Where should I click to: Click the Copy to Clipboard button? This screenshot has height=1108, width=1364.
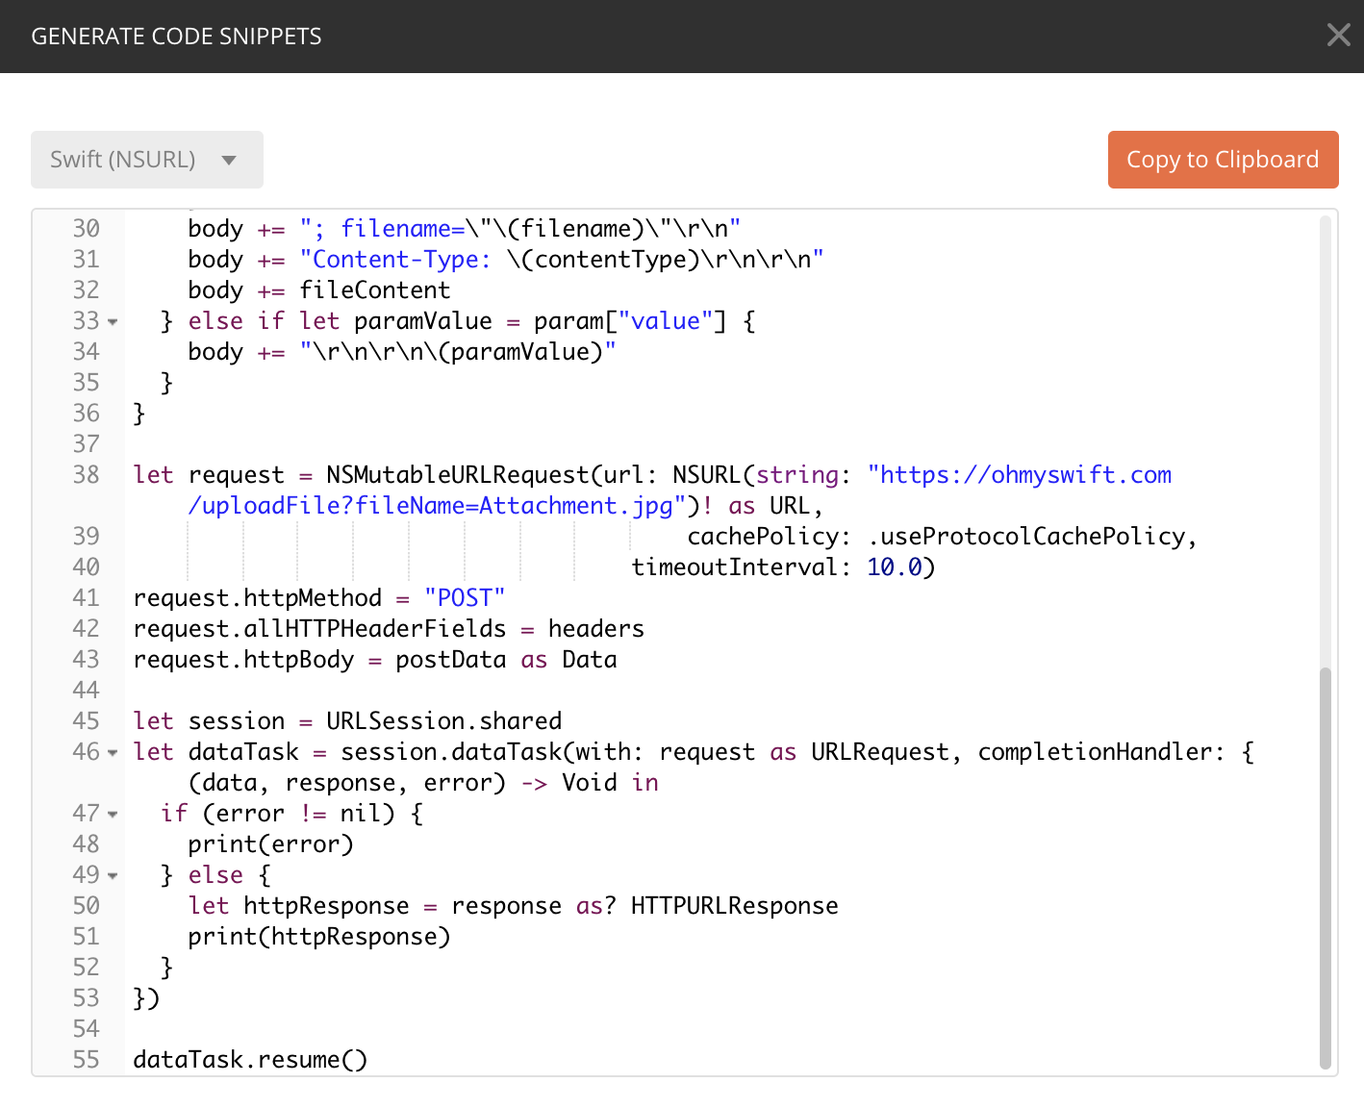pyautogui.click(x=1223, y=160)
